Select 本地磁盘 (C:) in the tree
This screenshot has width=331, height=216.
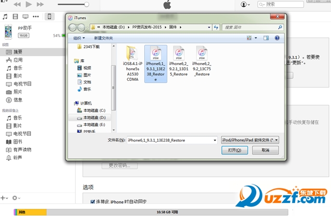tap(91, 110)
